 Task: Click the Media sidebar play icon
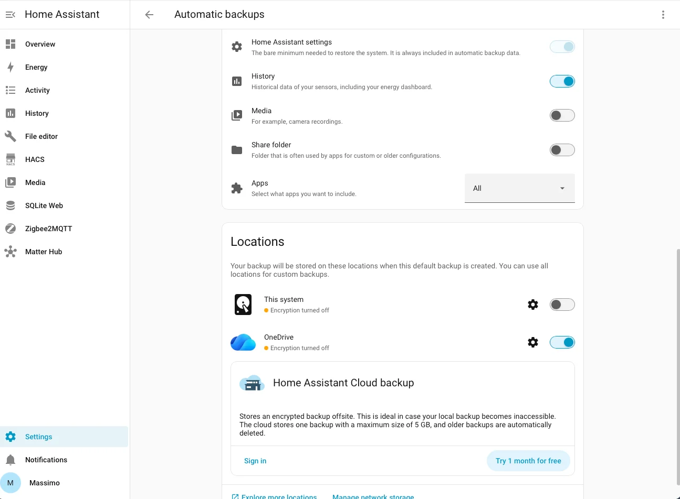11,182
